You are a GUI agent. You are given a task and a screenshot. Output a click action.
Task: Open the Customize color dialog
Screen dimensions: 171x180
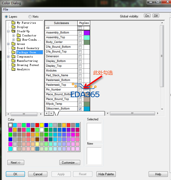[70, 163]
